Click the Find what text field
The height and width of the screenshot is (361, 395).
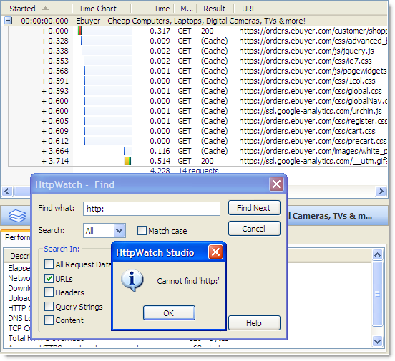(x=152, y=209)
